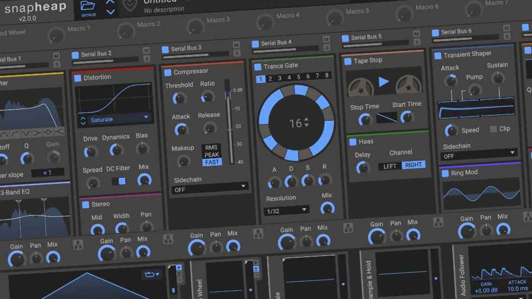Click the Distortion Drive knob
The height and width of the screenshot is (299, 532).
pyautogui.click(x=90, y=152)
